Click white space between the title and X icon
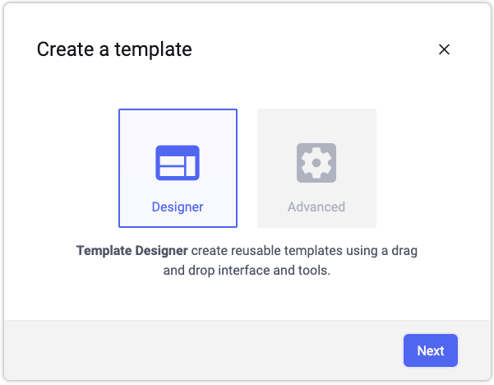The height and width of the screenshot is (385, 494). pos(312,49)
